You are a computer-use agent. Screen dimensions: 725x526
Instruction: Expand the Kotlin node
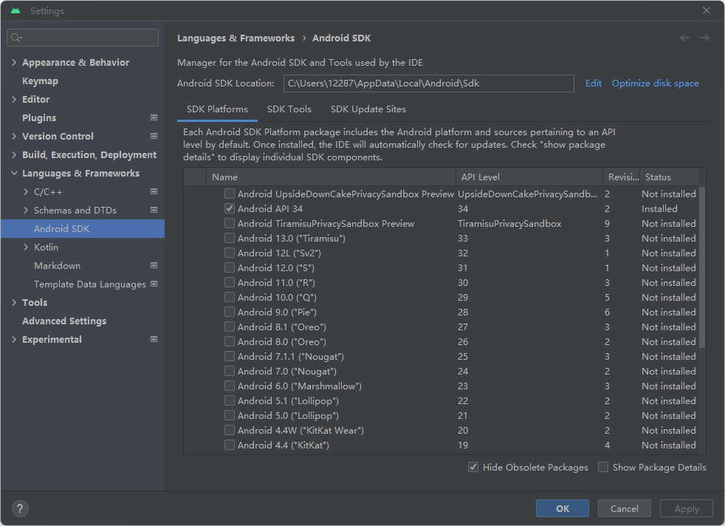pos(26,247)
